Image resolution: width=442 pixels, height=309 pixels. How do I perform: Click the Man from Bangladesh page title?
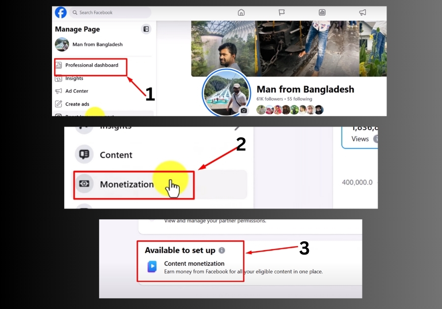305,89
